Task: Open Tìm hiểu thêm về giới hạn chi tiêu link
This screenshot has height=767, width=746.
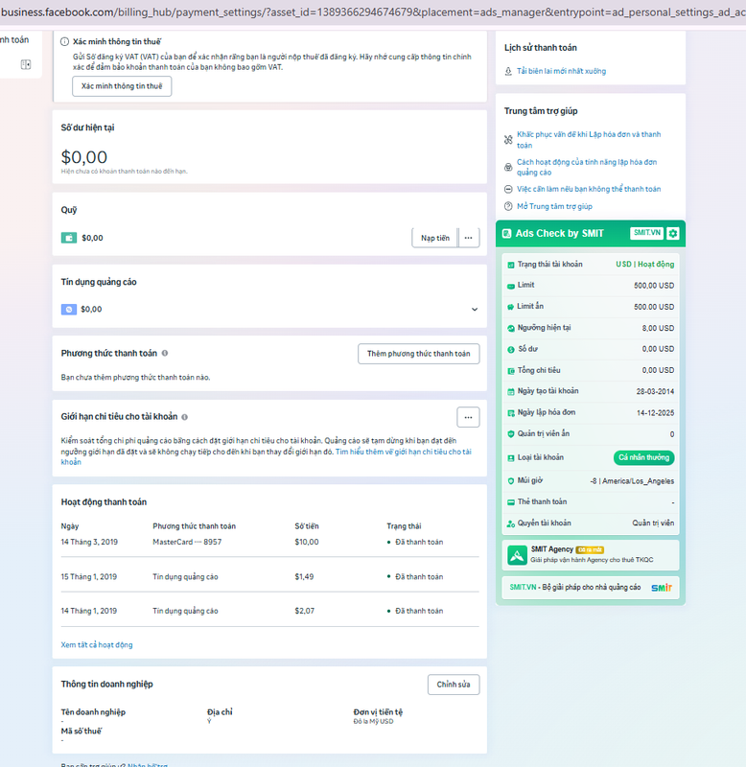Action: point(404,452)
